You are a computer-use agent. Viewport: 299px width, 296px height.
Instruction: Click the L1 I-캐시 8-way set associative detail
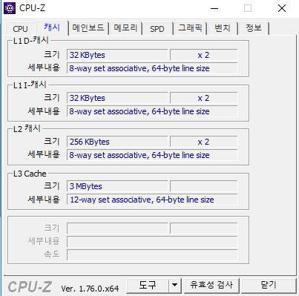click(152, 111)
